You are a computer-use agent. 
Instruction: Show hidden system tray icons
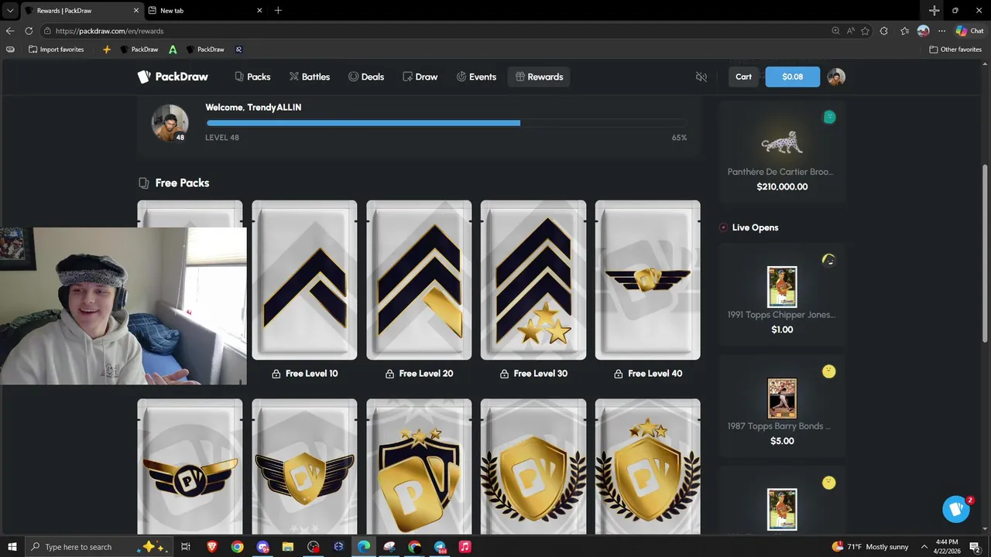tap(924, 547)
